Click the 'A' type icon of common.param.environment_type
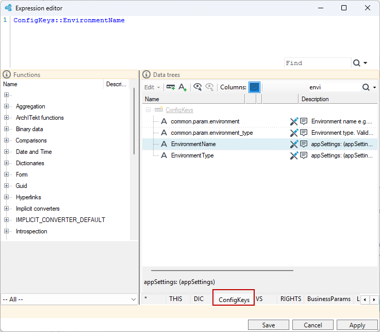380x332 pixels. [164, 133]
